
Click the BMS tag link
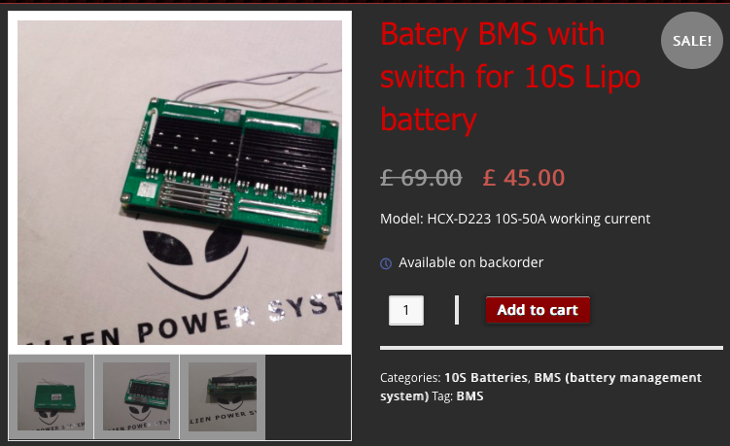tap(469, 396)
